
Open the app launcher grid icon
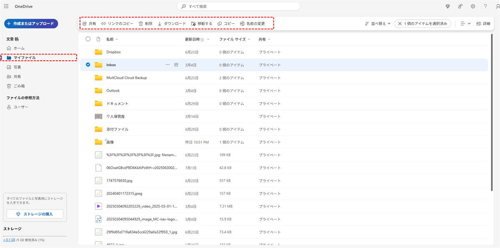(6, 6)
